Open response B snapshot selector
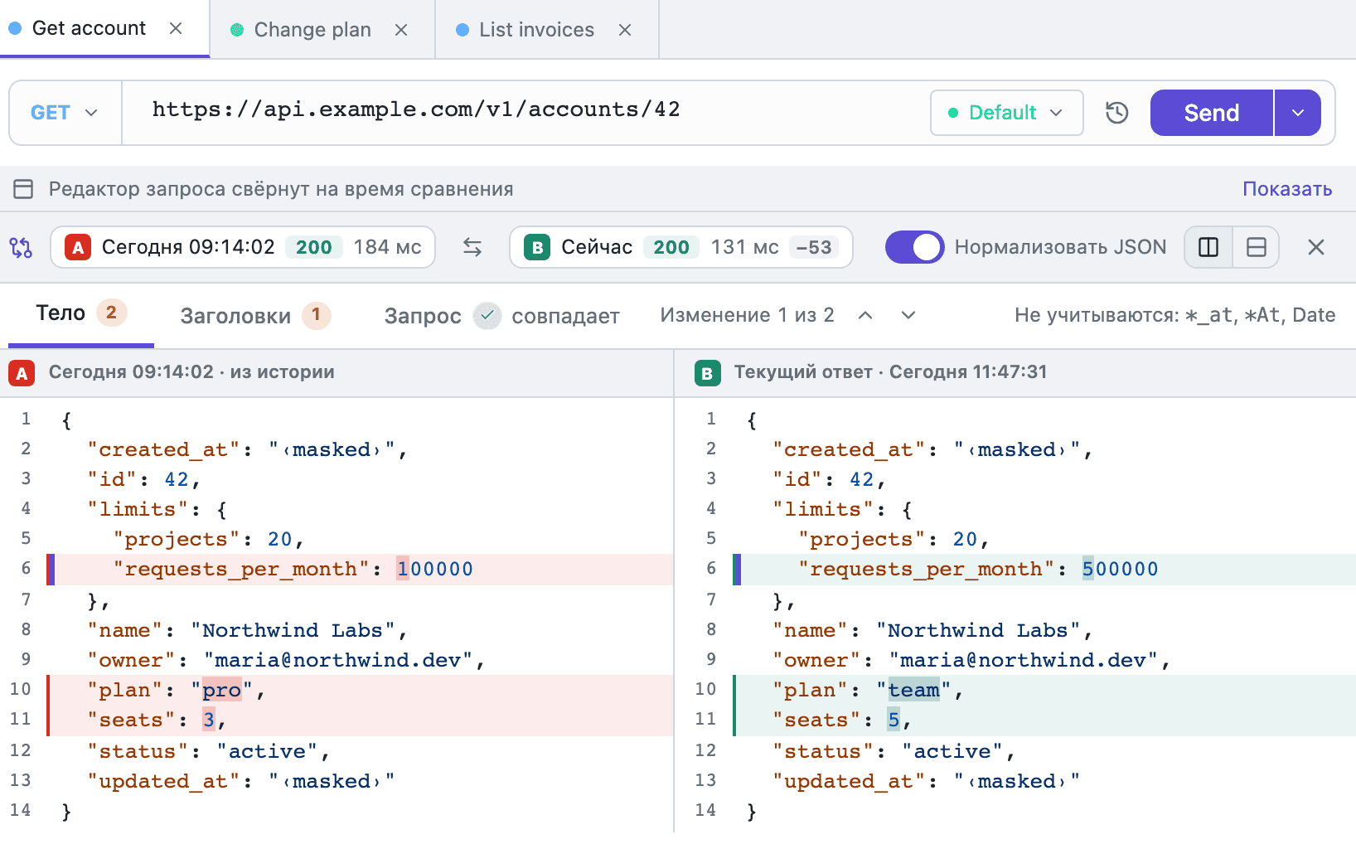The image size is (1356, 849). pos(680,247)
